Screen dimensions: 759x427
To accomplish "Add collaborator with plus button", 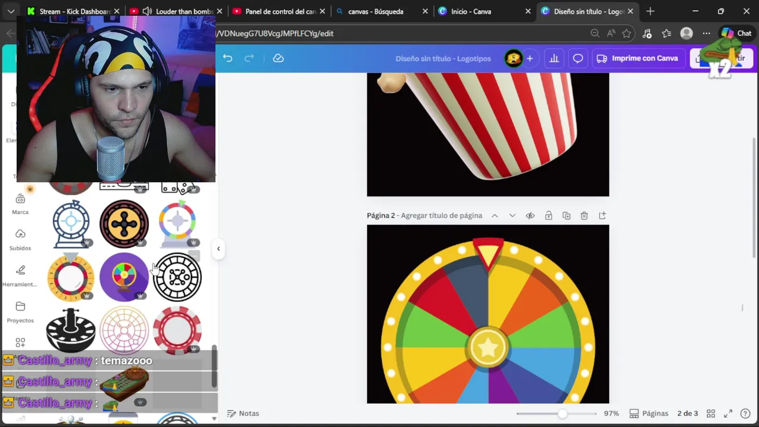I will (x=530, y=58).
